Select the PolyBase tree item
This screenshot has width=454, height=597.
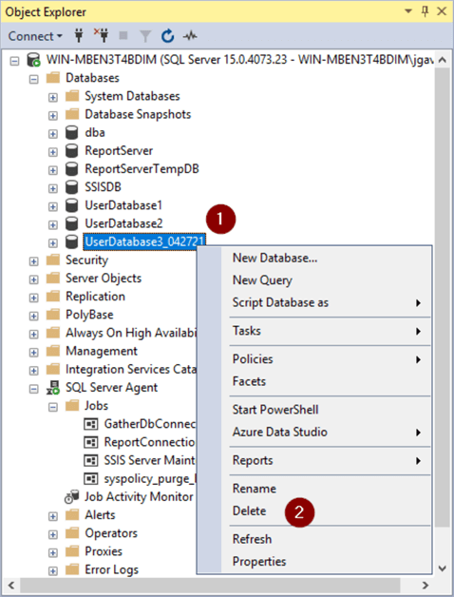point(89,315)
